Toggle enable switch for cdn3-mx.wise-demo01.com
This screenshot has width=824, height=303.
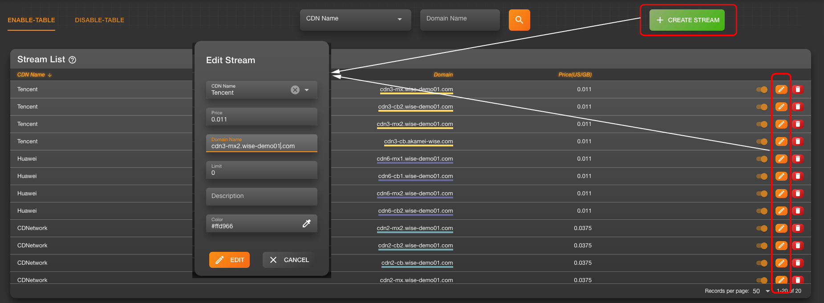pyautogui.click(x=762, y=89)
